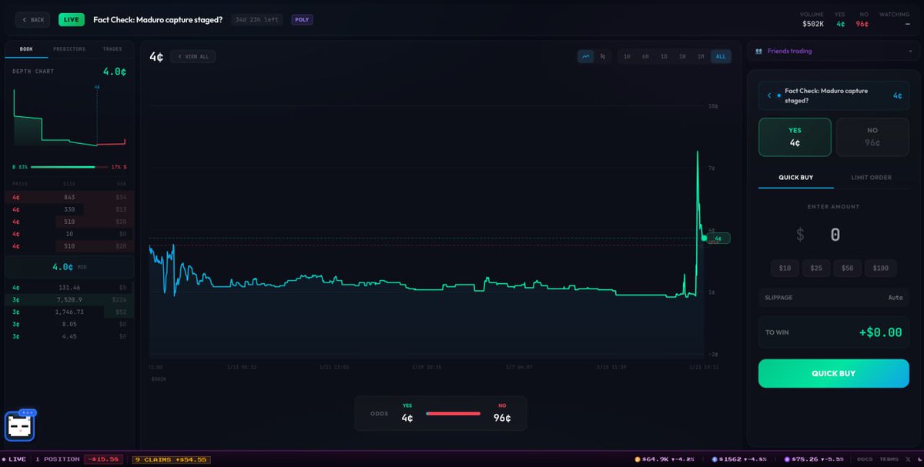
Task: Open the pixel robot chat assistant
Action: tap(19, 425)
